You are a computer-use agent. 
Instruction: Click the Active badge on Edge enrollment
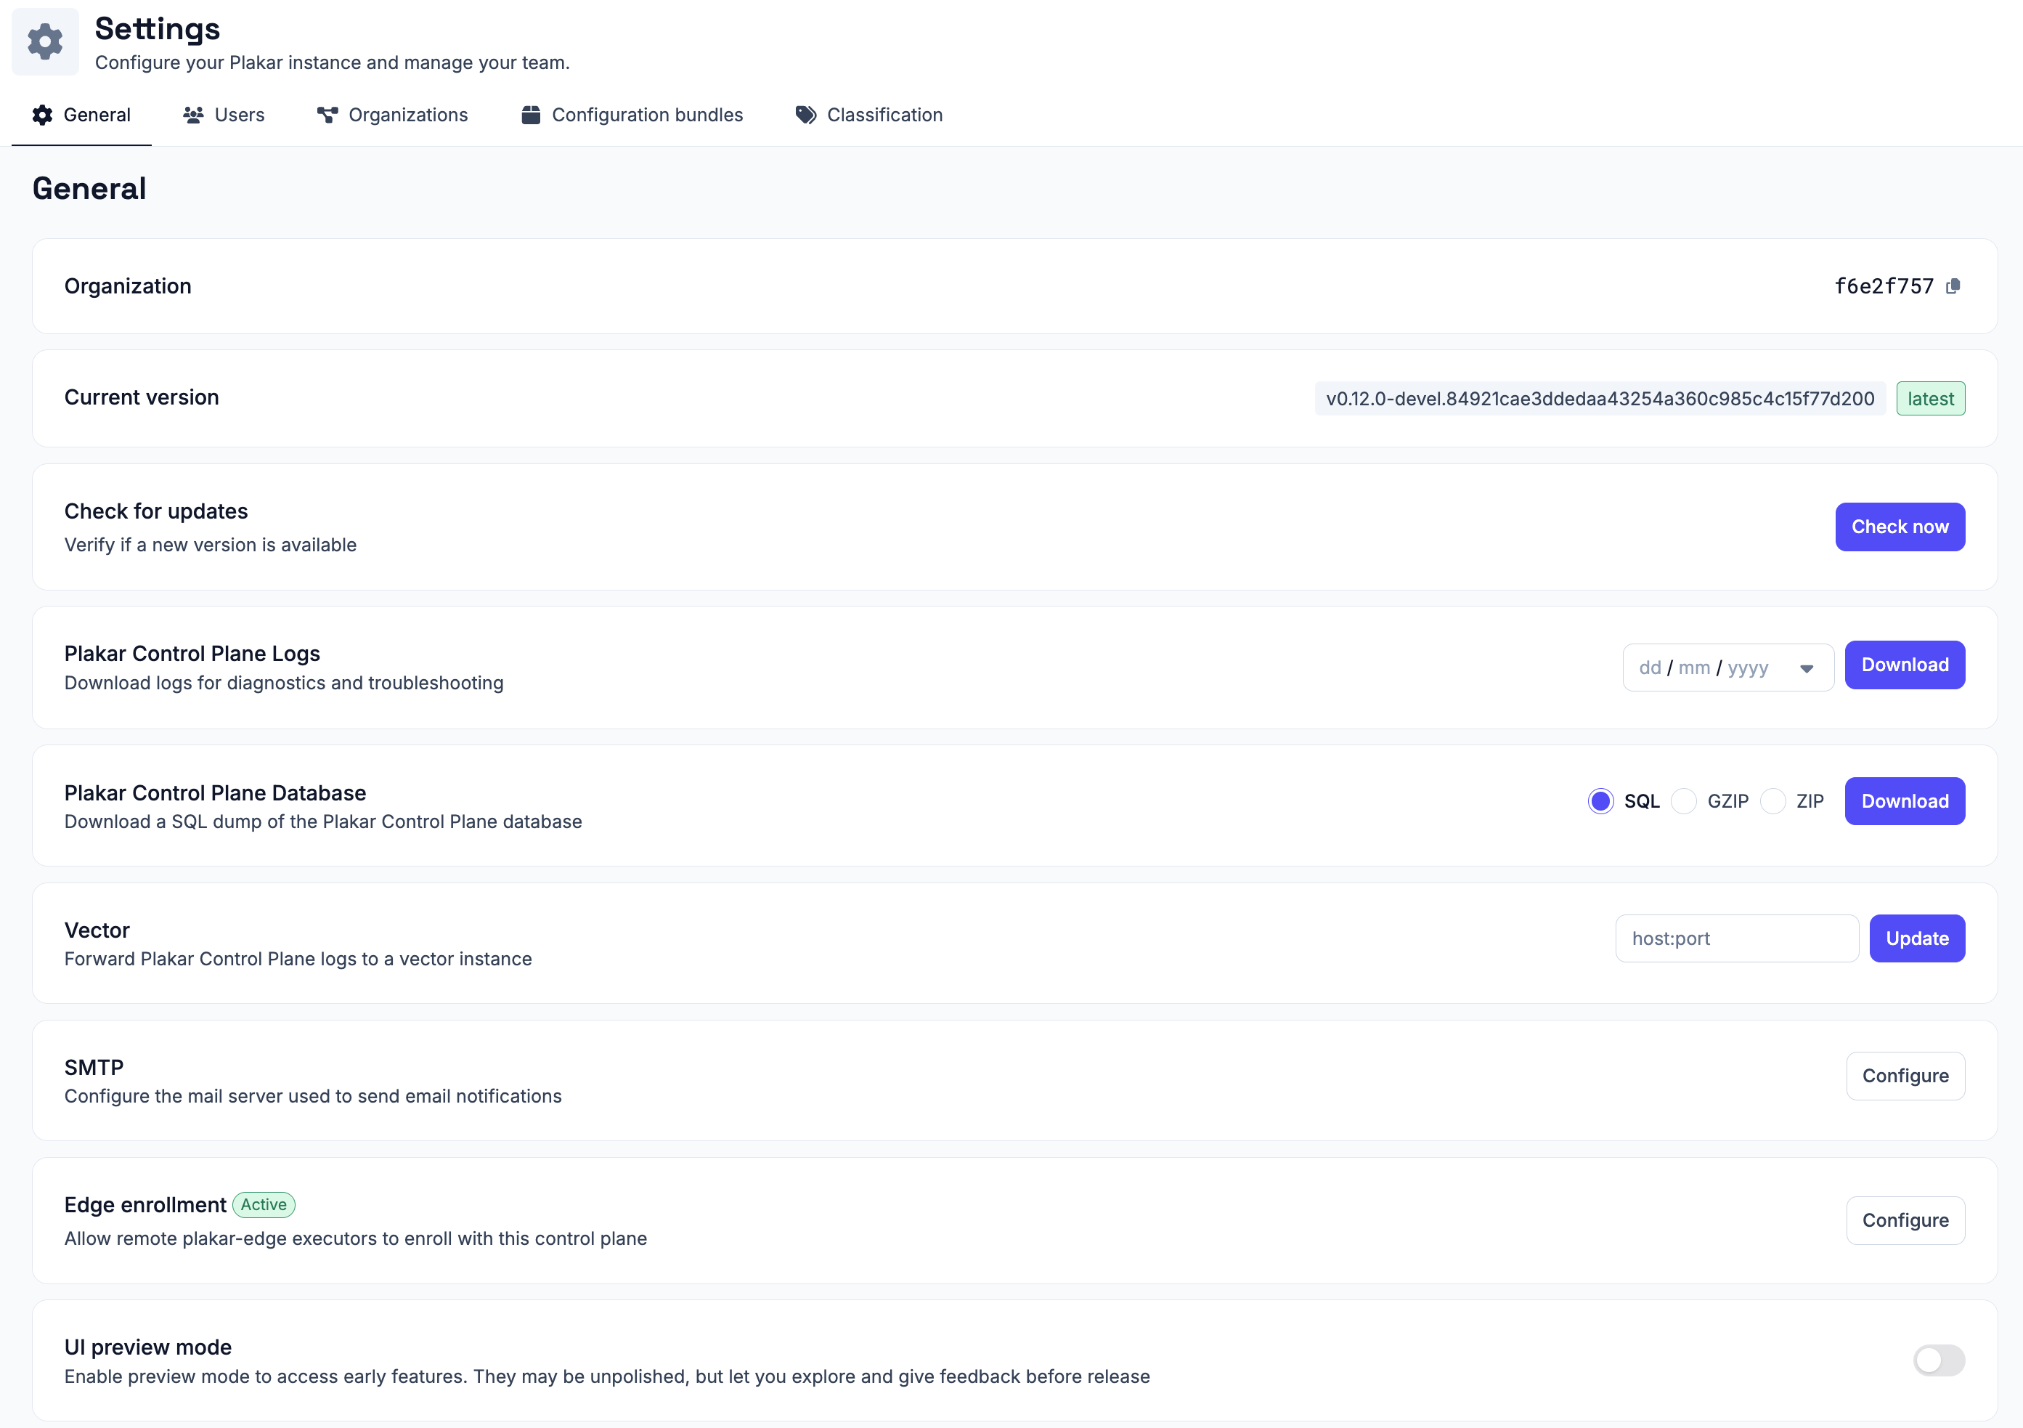point(264,1205)
